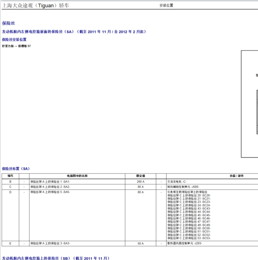The height and width of the screenshot is (260, 258).
Task: Click the line ending with '-SC43-'
Action: pos(189,208)
